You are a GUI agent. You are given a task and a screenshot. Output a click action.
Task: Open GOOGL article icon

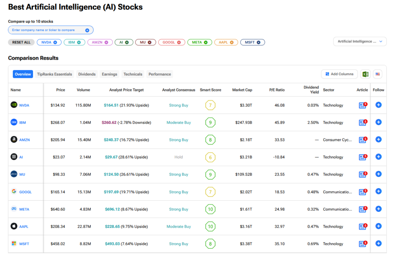pos(363,192)
